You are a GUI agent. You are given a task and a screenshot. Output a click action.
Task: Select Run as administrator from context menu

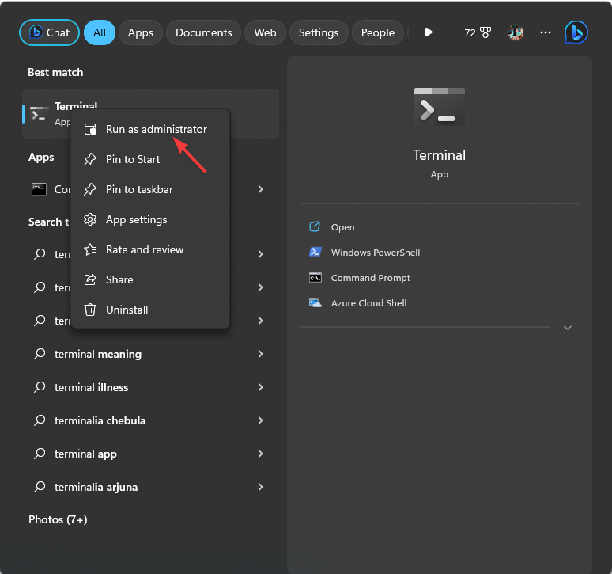tap(156, 129)
